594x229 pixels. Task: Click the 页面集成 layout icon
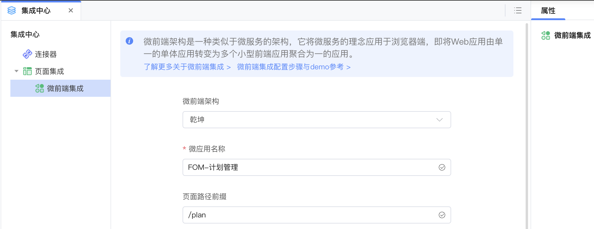(x=27, y=71)
